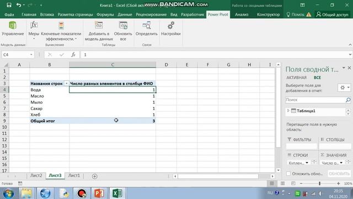Viewport: 353px width, 199px height.
Task: Collapse the ribbon
Action: [350, 45]
